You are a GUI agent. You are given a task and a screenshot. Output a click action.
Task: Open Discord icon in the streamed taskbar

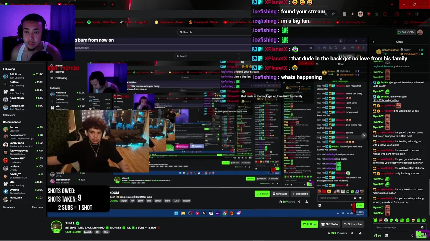pos(238,213)
